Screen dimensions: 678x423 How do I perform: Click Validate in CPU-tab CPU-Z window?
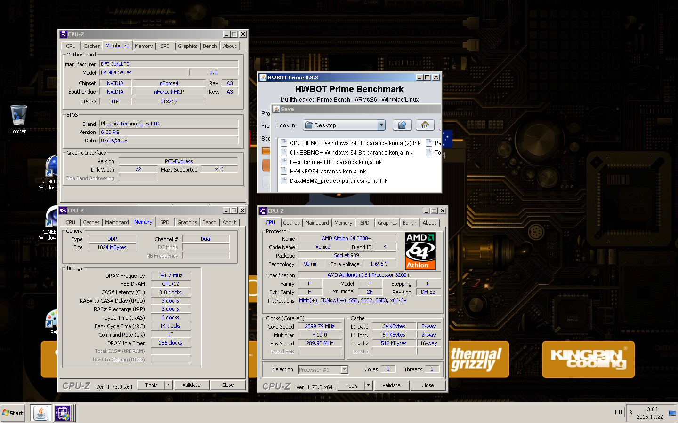coord(391,385)
